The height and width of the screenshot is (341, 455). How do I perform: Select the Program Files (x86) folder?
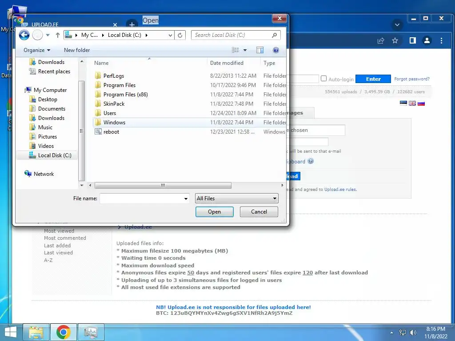tap(125, 95)
